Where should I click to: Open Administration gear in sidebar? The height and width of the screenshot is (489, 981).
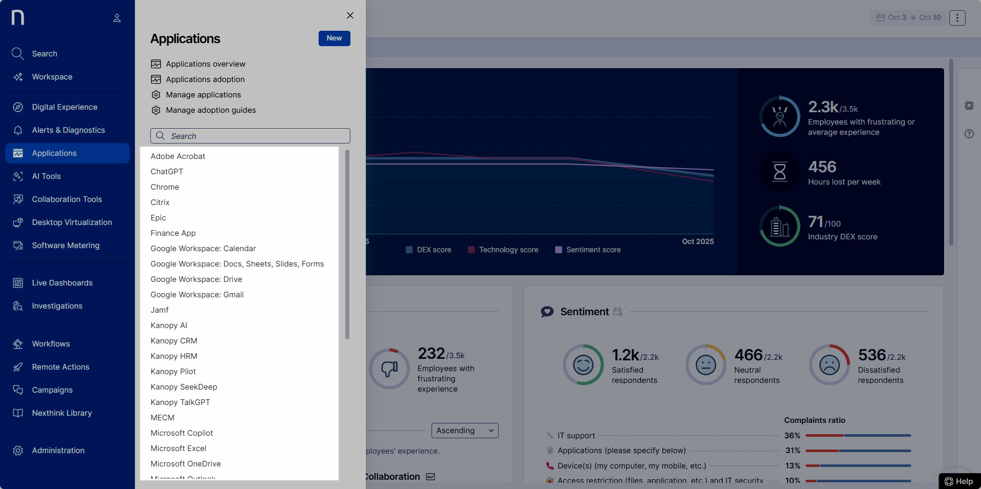(x=18, y=451)
